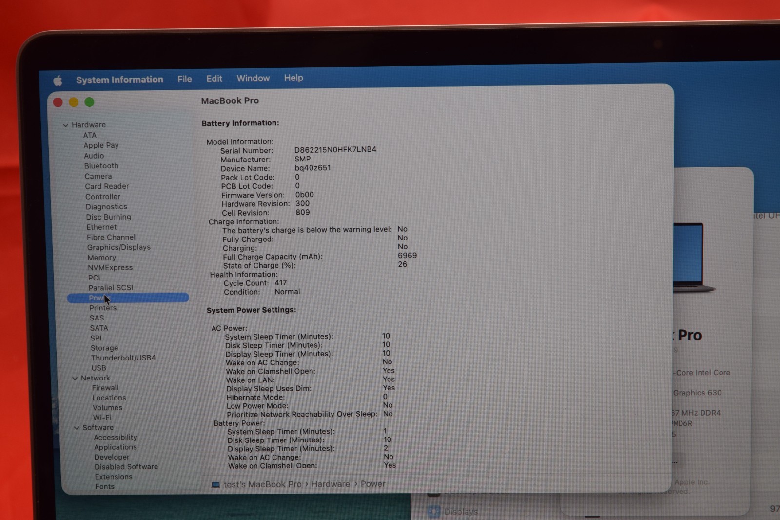Select Parallel SCSI in the sidebar
The image size is (780, 520).
tap(111, 288)
